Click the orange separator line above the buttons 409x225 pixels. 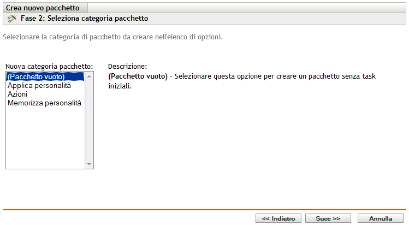point(204,209)
